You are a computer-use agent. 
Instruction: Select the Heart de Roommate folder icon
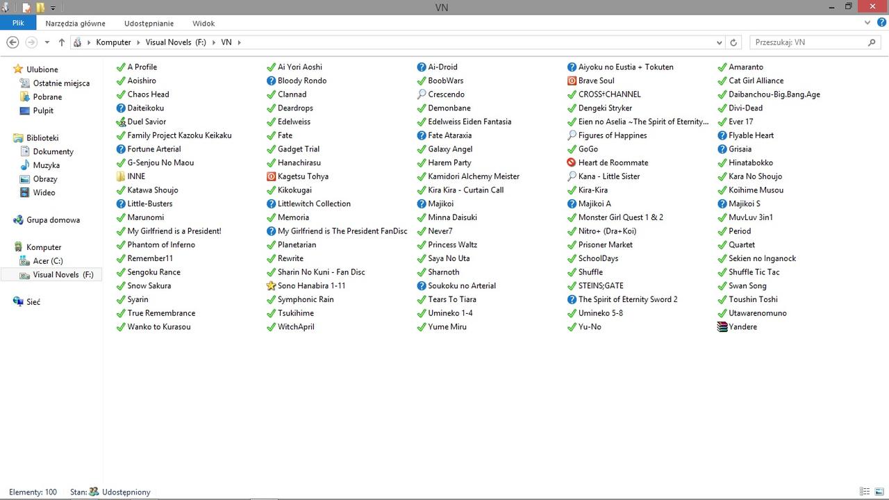pyautogui.click(x=572, y=163)
